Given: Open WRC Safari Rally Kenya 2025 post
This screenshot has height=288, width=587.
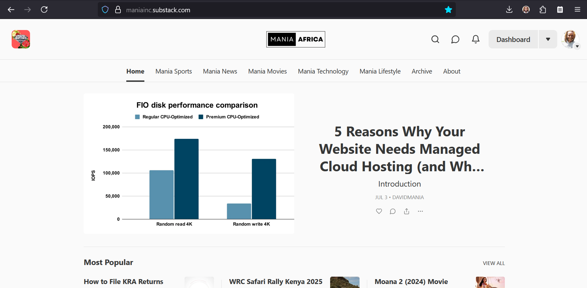Looking at the screenshot, I should 276,282.
